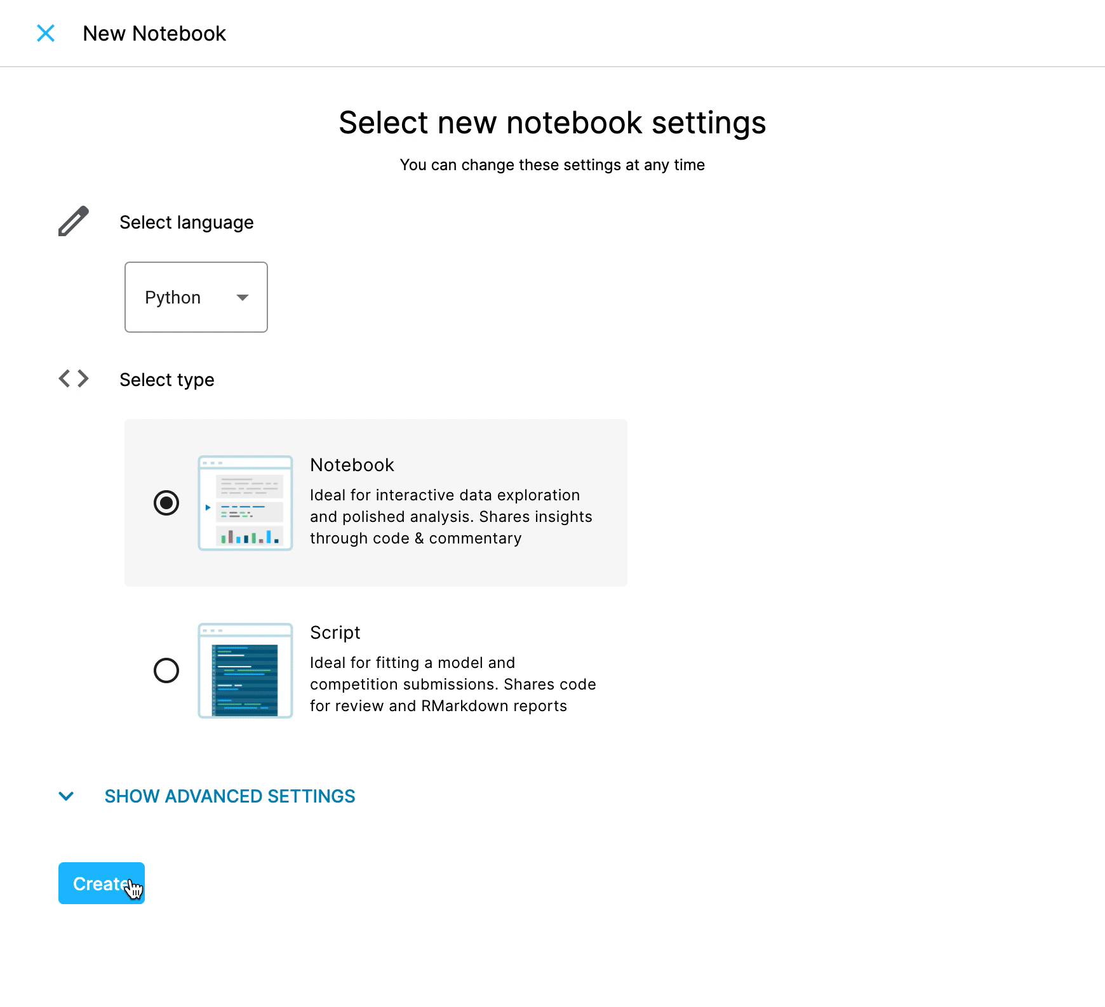Click the Notebook type label
Image resolution: width=1105 pixels, height=1007 pixels.
pyautogui.click(x=351, y=464)
